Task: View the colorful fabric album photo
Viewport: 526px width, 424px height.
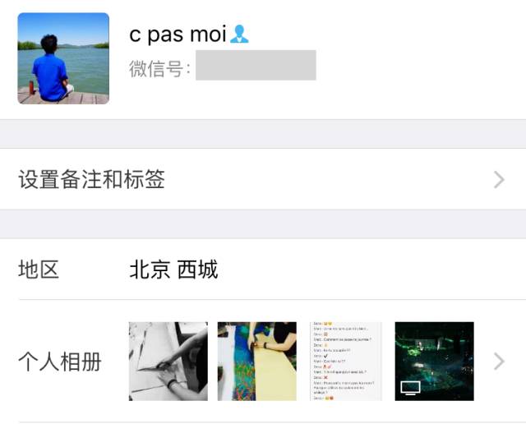Action: pyautogui.click(x=257, y=362)
